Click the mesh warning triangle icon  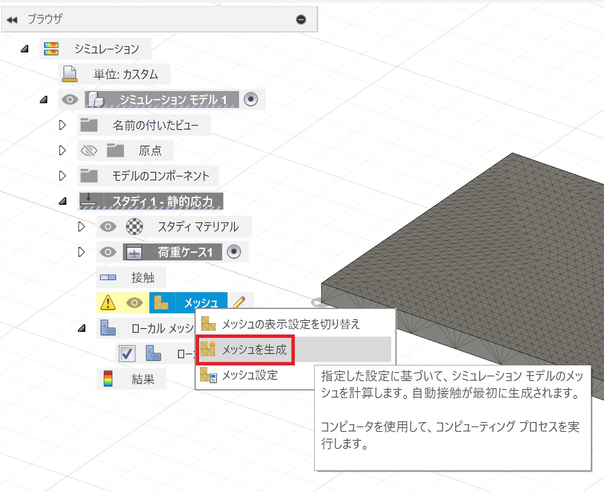tap(108, 302)
